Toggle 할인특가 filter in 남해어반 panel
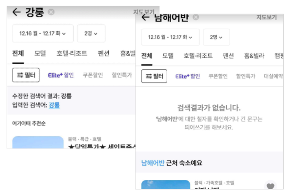The image size is (289, 193). tap(246, 76)
